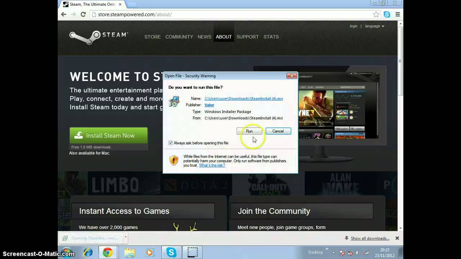Viewport: 461px width, 259px height.
Task: Cancel the Open File security warning
Action: tap(278, 131)
